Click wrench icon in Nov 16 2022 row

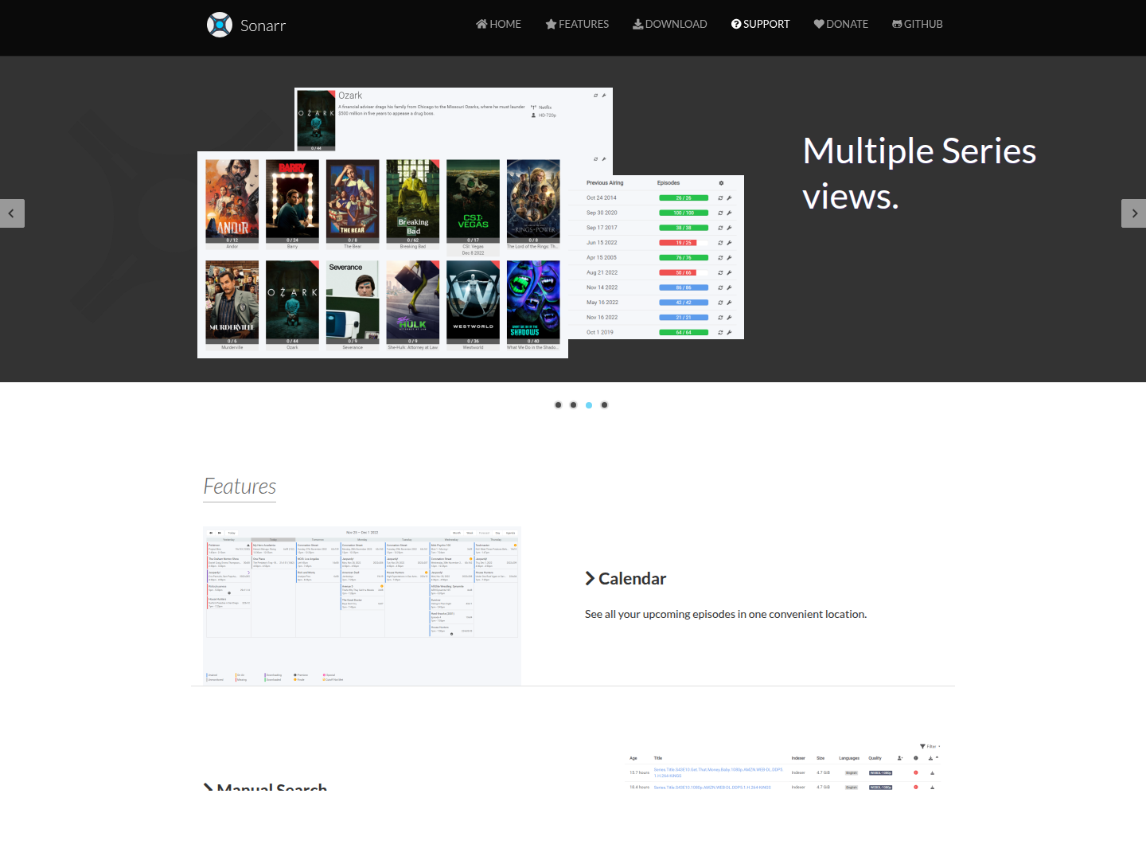pos(729,318)
